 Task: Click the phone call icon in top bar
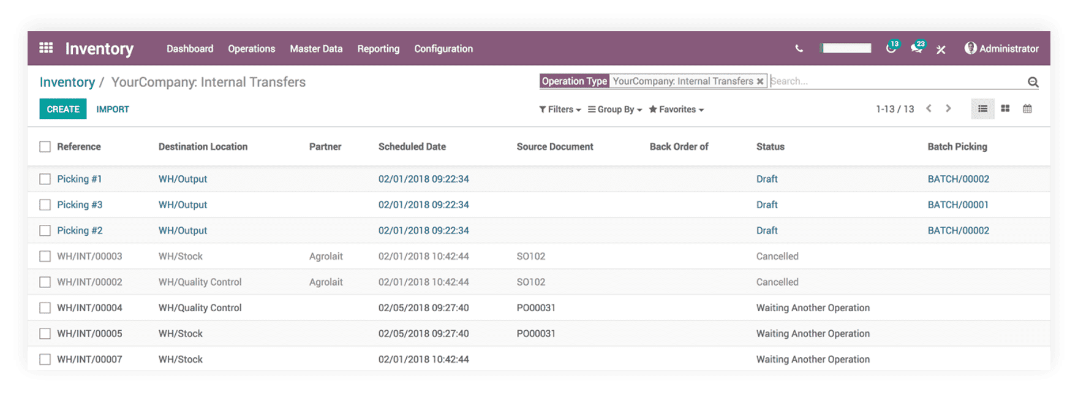[799, 48]
